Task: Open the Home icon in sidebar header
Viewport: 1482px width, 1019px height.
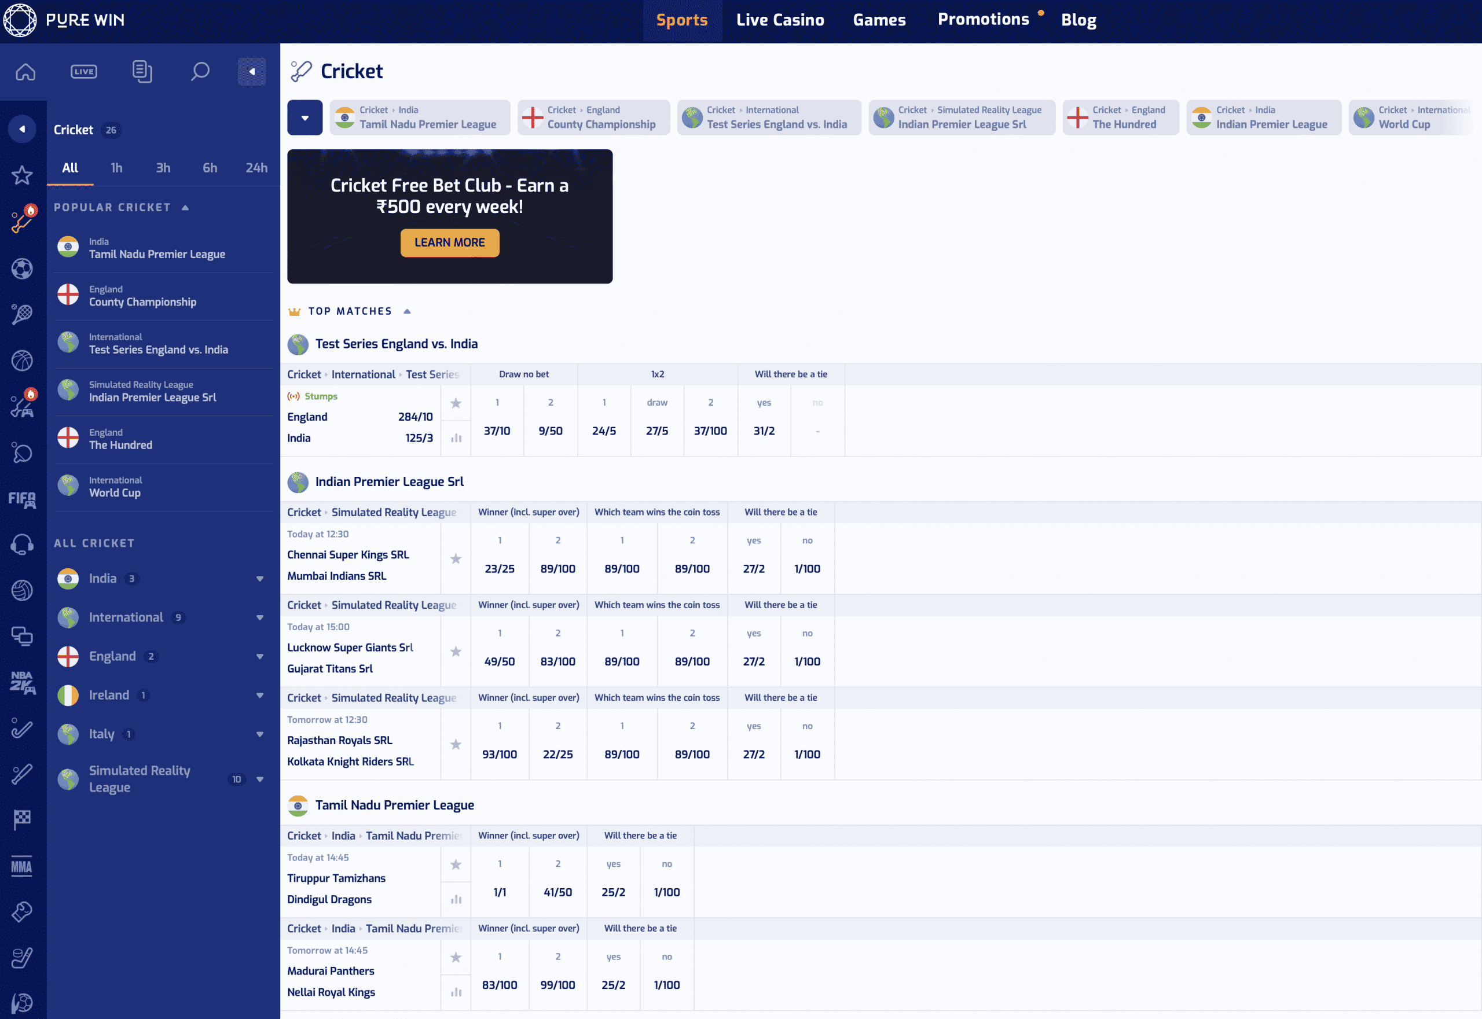Action: [25, 72]
